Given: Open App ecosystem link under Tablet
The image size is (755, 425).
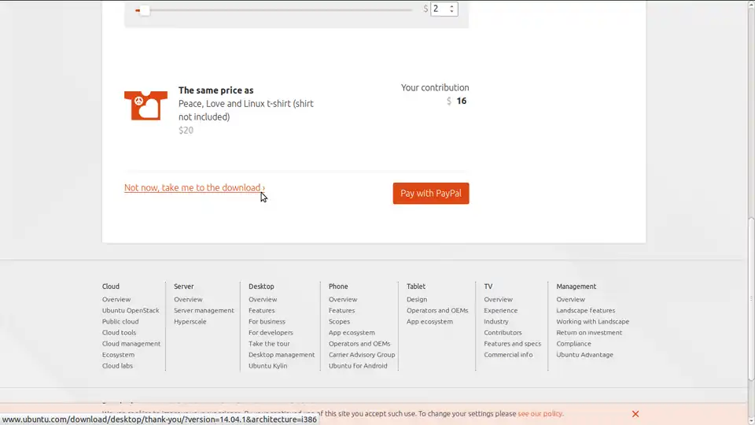Looking at the screenshot, I should pos(429,321).
